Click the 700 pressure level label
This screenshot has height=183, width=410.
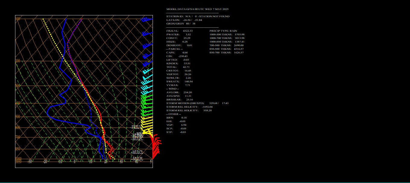(18, 137)
